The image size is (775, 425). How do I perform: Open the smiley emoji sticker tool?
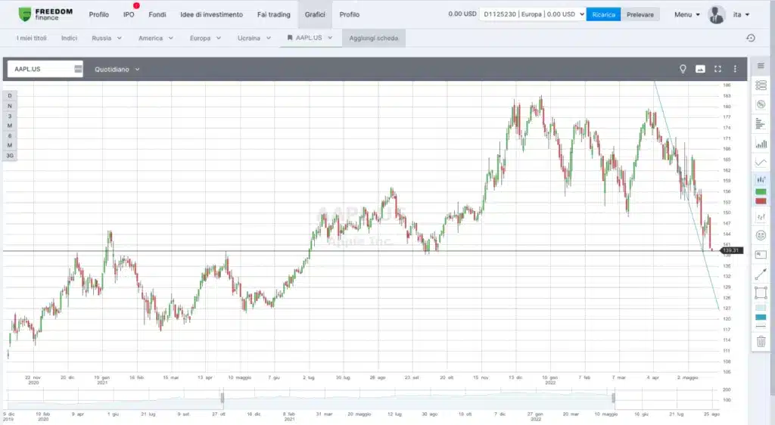[761, 235]
